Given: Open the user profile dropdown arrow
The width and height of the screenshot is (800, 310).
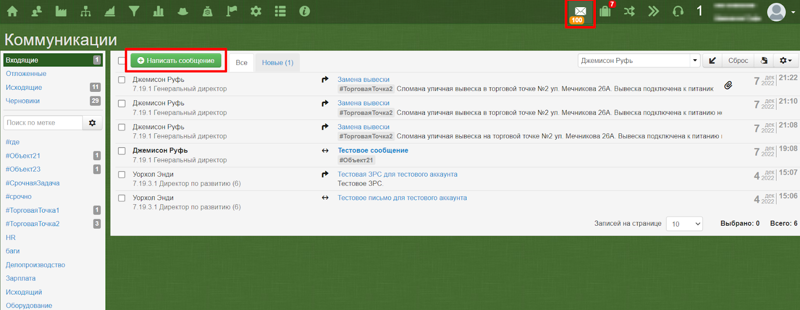Looking at the screenshot, I should (x=793, y=12).
